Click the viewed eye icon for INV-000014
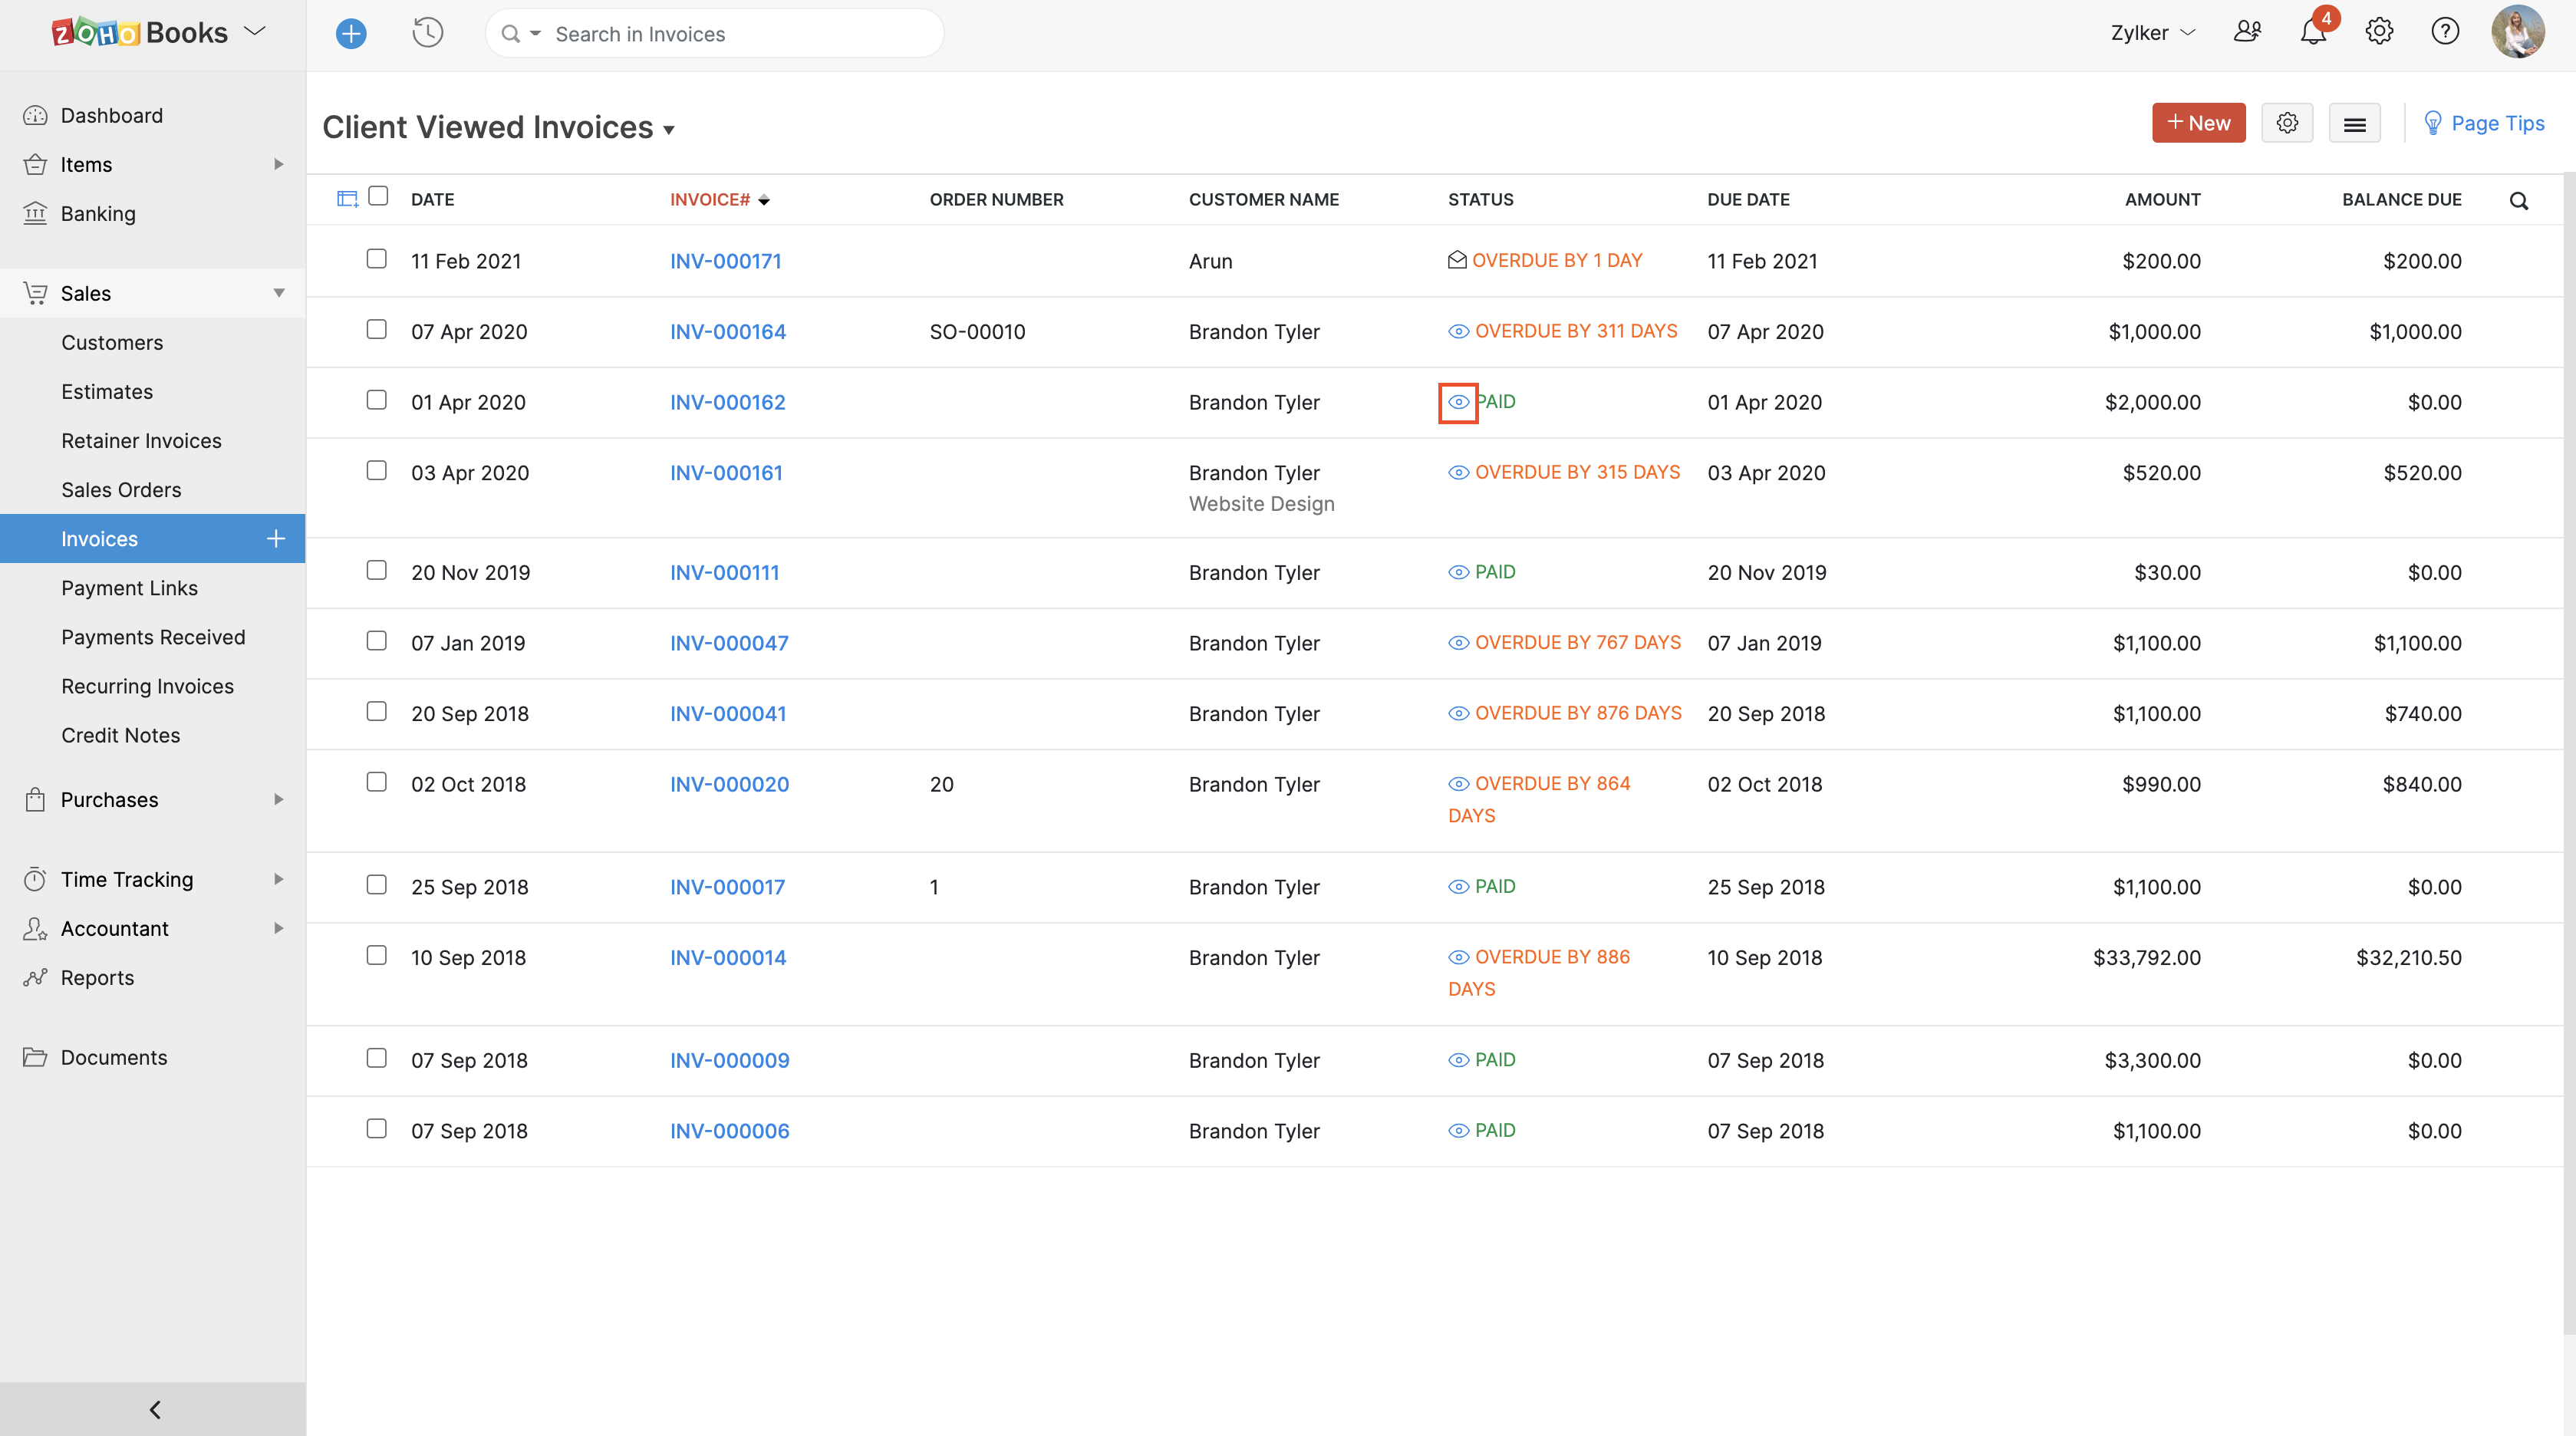 pos(1458,957)
